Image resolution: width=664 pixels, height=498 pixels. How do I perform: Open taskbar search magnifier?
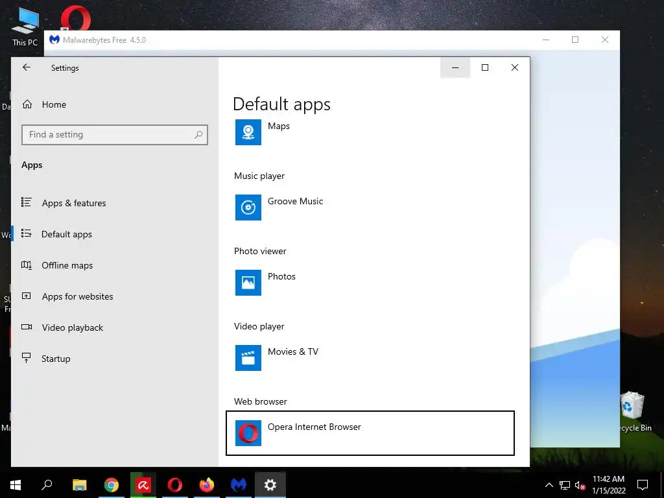click(x=47, y=485)
